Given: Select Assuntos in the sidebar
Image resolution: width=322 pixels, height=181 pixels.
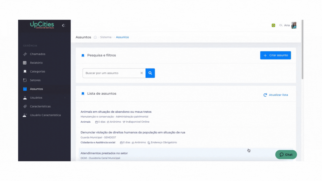Looking at the screenshot, I should click(x=36, y=89).
